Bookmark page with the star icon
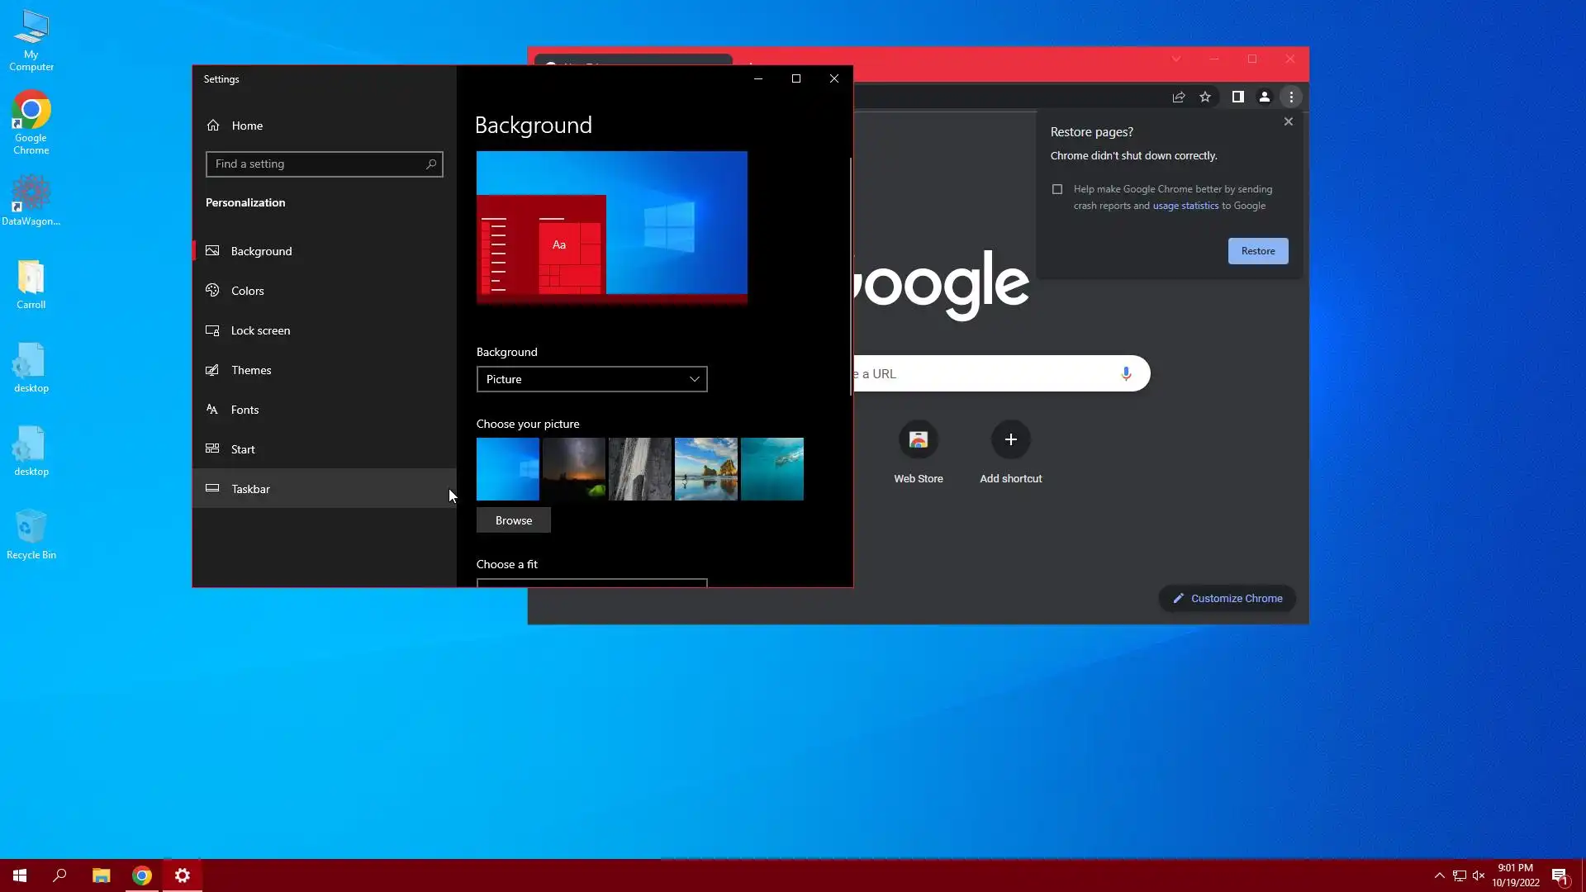The width and height of the screenshot is (1586, 892). pos(1205,97)
